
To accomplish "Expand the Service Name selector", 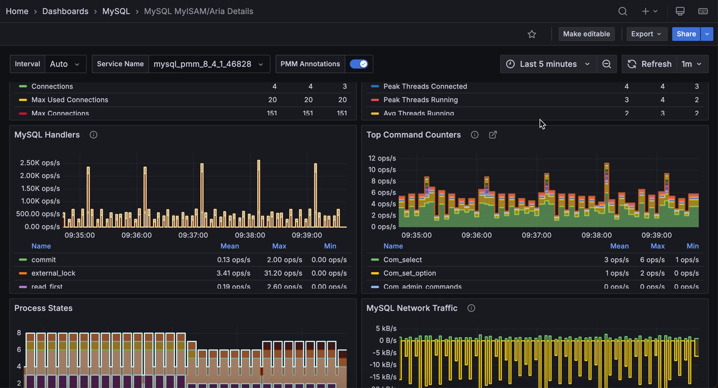I will tap(209, 64).
